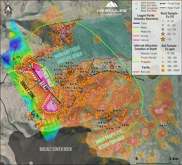The height and width of the screenshot is (165, 182).
Task: Pick the dark blue Trace pyrite line swatch
Action: click(x=136, y=23)
